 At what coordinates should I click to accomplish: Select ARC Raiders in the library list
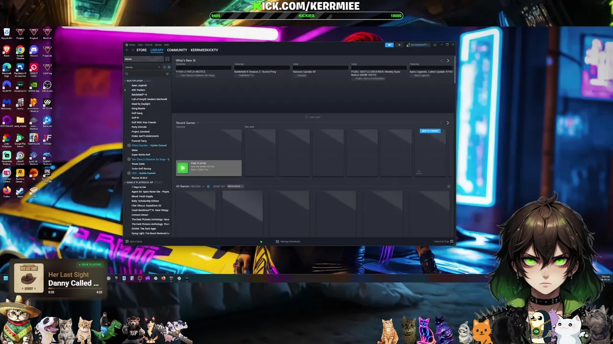pos(138,90)
